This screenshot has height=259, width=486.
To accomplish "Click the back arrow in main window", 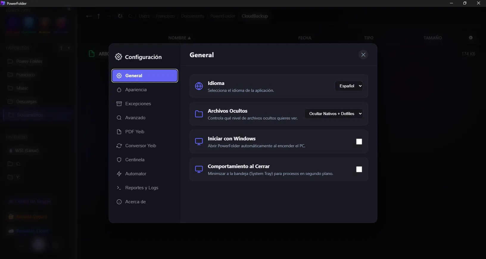I will (89, 16).
